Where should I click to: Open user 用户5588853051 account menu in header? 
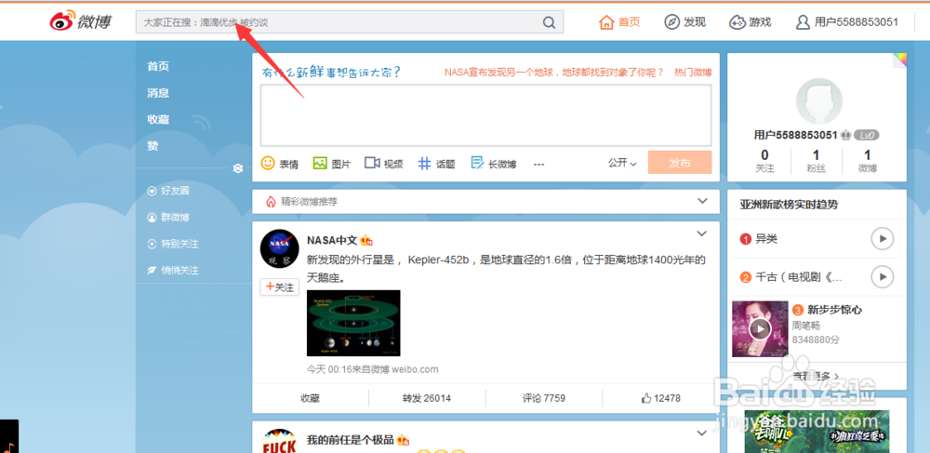pyautogui.click(x=847, y=22)
